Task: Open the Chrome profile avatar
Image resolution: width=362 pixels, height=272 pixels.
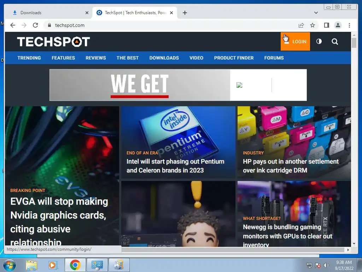Action: pyautogui.click(x=338, y=25)
